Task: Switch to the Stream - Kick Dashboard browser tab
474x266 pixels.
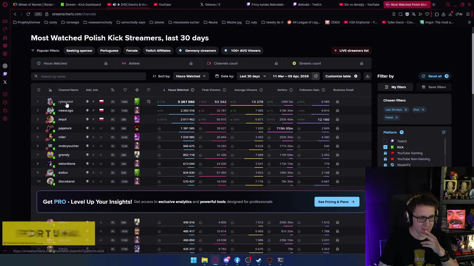Action: coord(80,4)
